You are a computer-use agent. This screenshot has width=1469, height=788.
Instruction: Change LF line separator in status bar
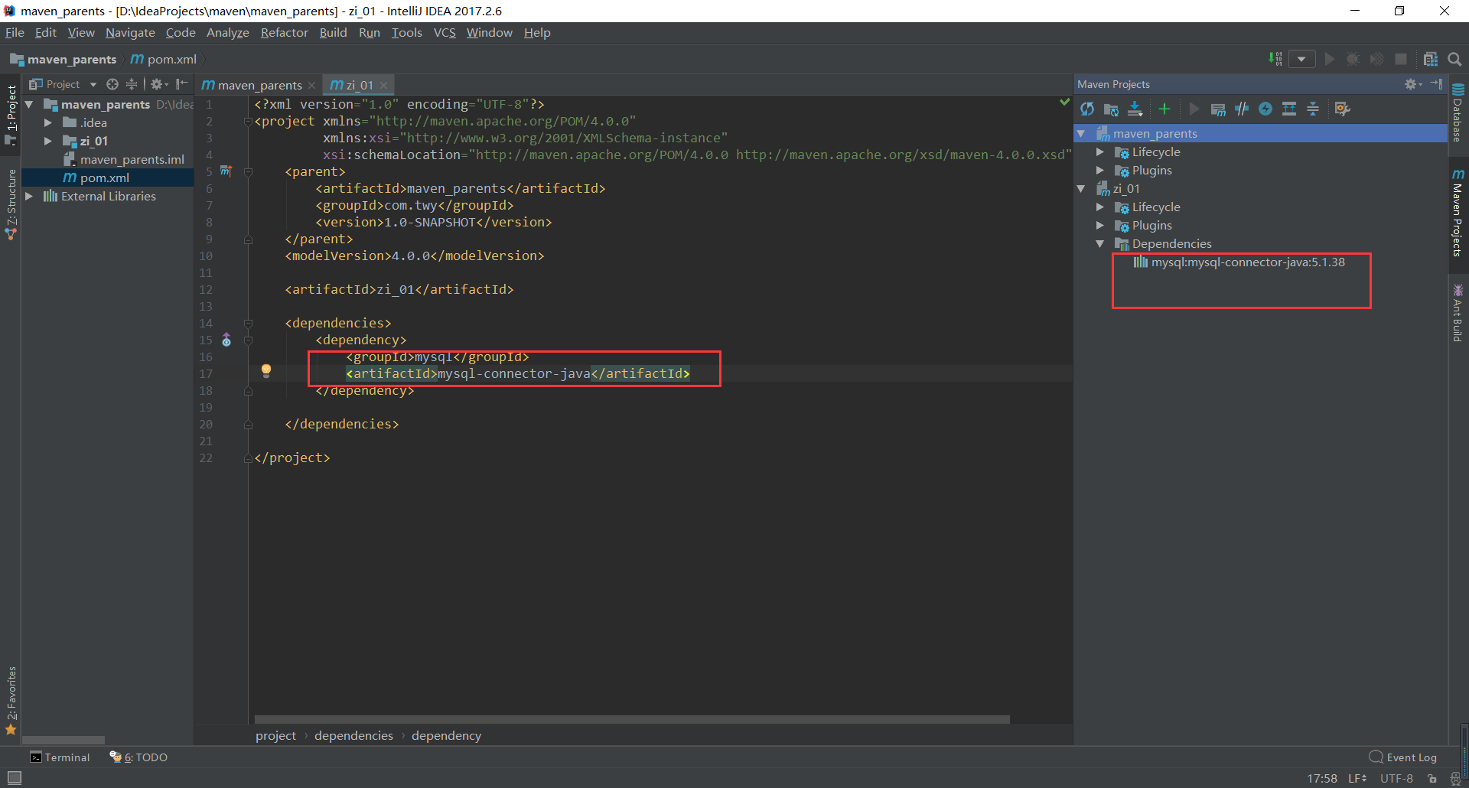point(1357,779)
